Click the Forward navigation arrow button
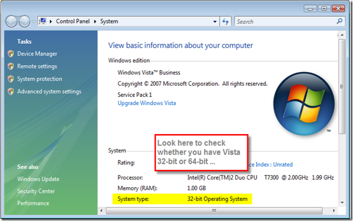The height and width of the screenshot is (221, 353). click(24, 22)
